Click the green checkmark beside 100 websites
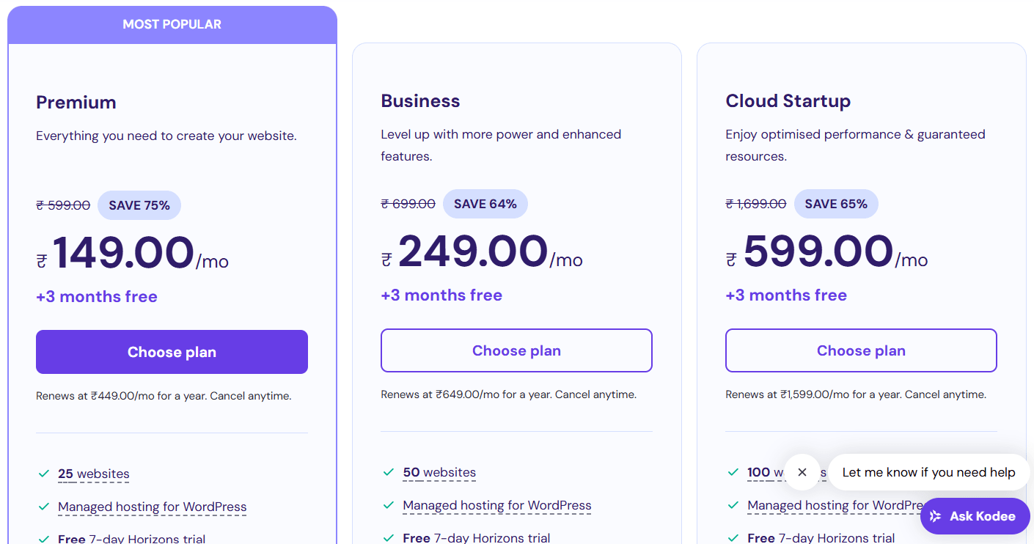This screenshot has height=544, width=1034. coord(733,472)
